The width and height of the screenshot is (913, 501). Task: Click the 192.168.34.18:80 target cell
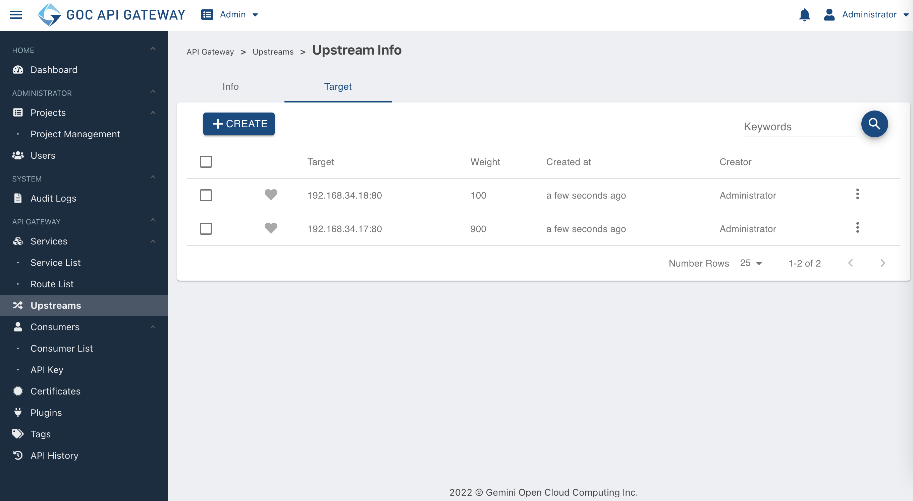click(344, 195)
